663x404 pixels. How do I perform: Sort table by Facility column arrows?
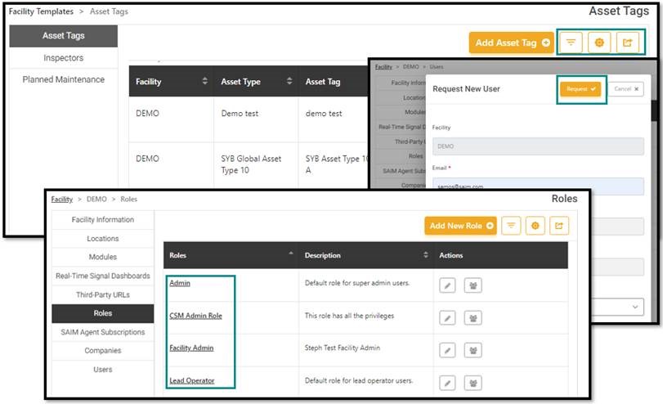[x=204, y=82]
